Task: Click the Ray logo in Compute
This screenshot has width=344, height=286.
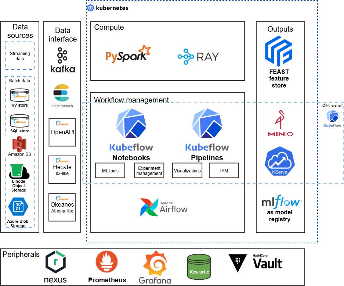Action: (x=198, y=57)
